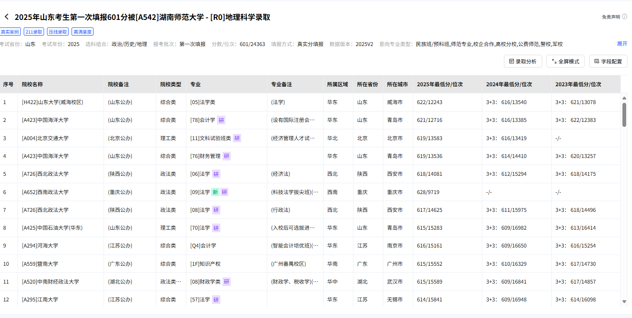Toggle the 真实案例 tag
632x318 pixels.
pyautogui.click(x=9, y=31)
